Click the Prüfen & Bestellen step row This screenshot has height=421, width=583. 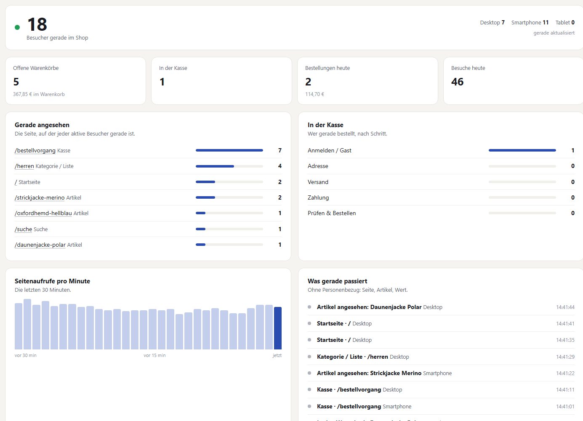click(x=441, y=213)
